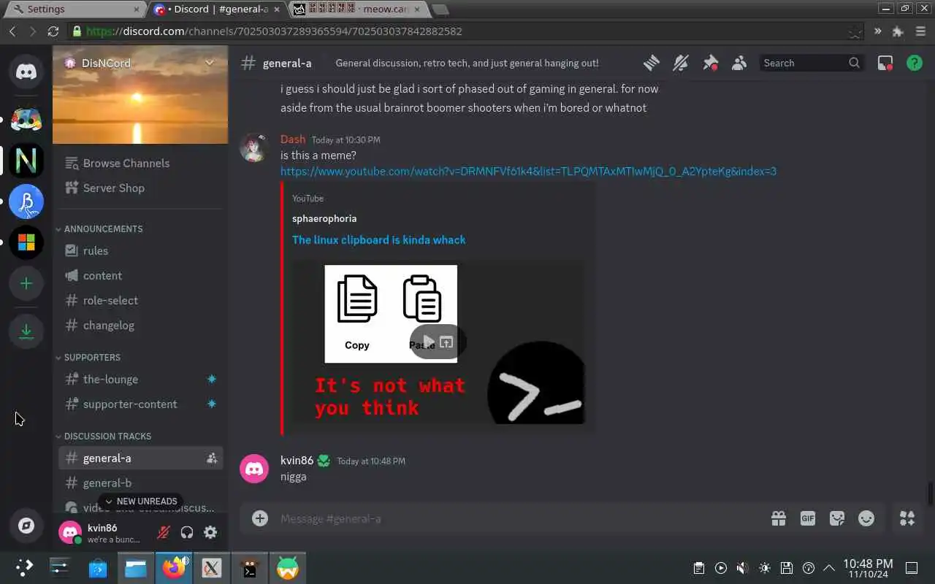Open the Apps launcher icon
The width and height of the screenshot is (935, 584).
coord(907,518)
